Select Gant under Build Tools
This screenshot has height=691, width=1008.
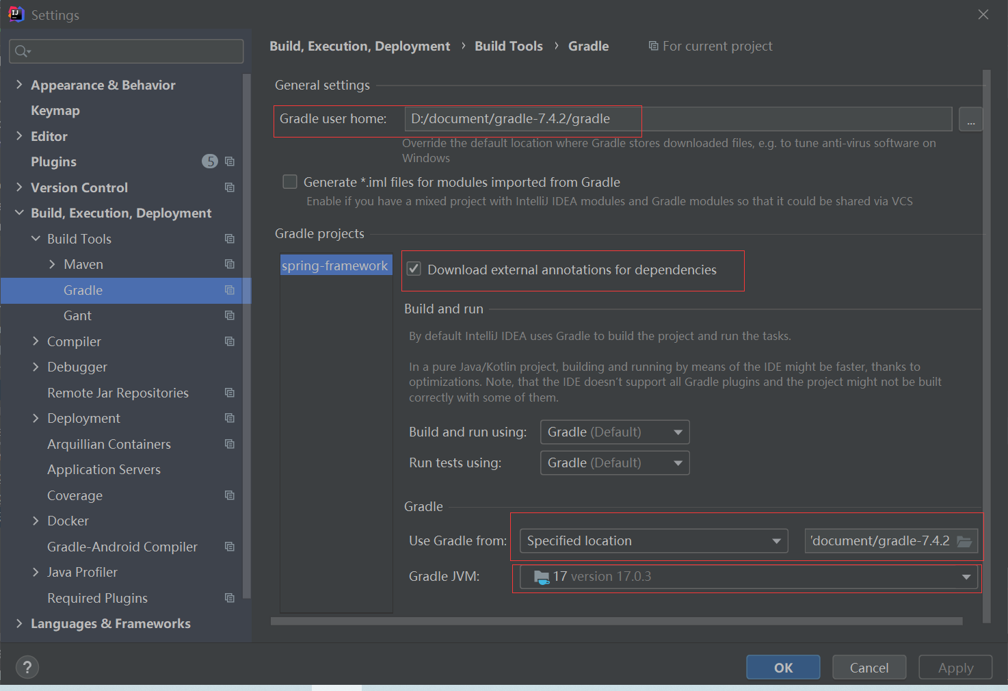[77, 315]
